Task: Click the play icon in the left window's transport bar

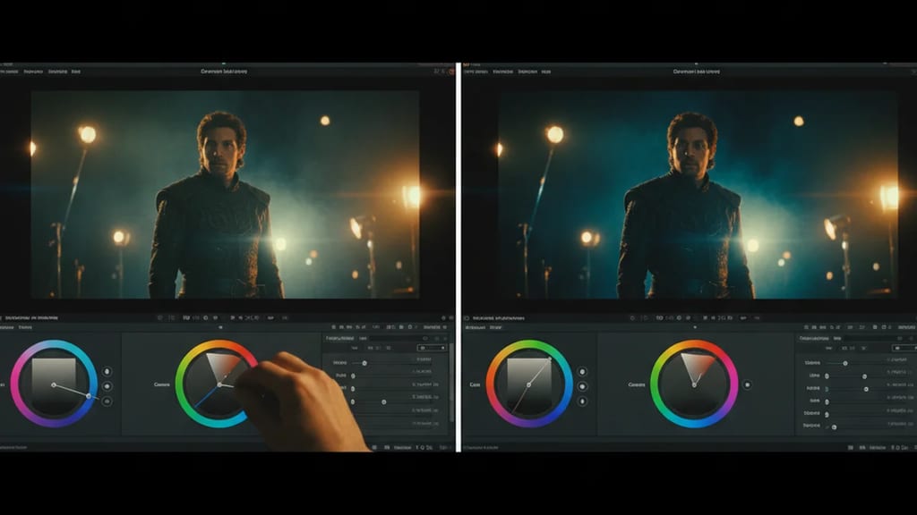Action: 233,317
